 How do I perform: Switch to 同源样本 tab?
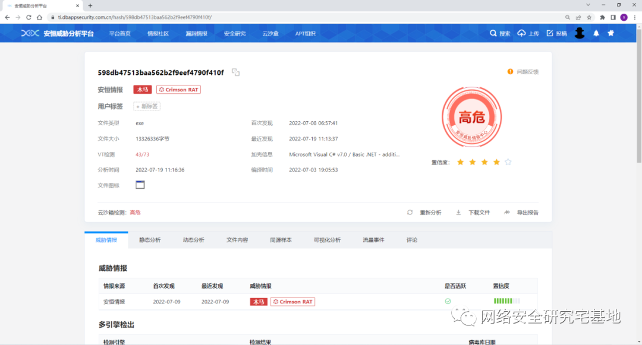click(281, 240)
